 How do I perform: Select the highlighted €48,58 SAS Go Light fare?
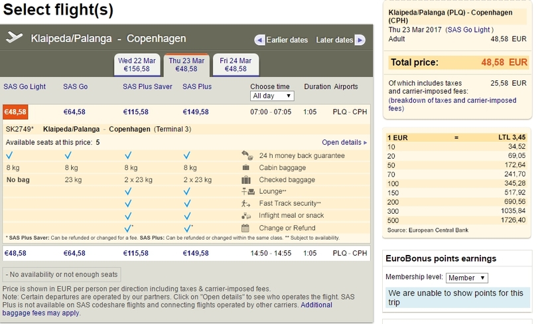tap(15, 112)
